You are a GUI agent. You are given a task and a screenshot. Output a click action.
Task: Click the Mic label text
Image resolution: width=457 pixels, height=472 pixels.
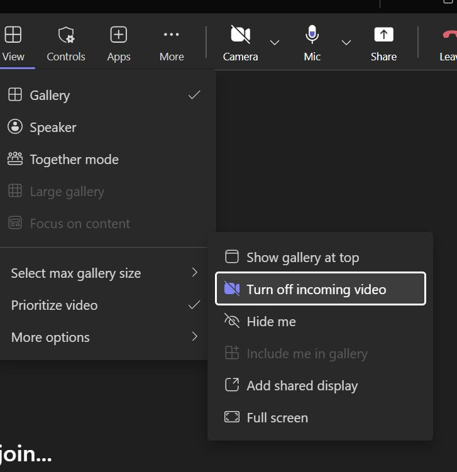coord(312,57)
